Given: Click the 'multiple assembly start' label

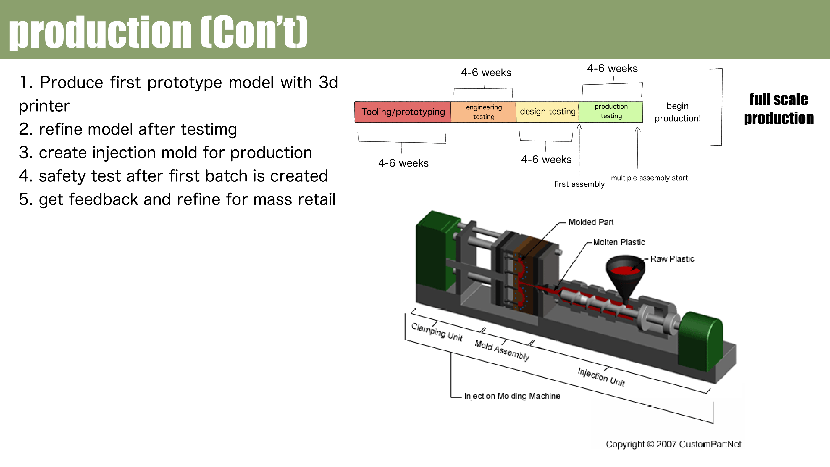Looking at the screenshot, I should point(649,178).
